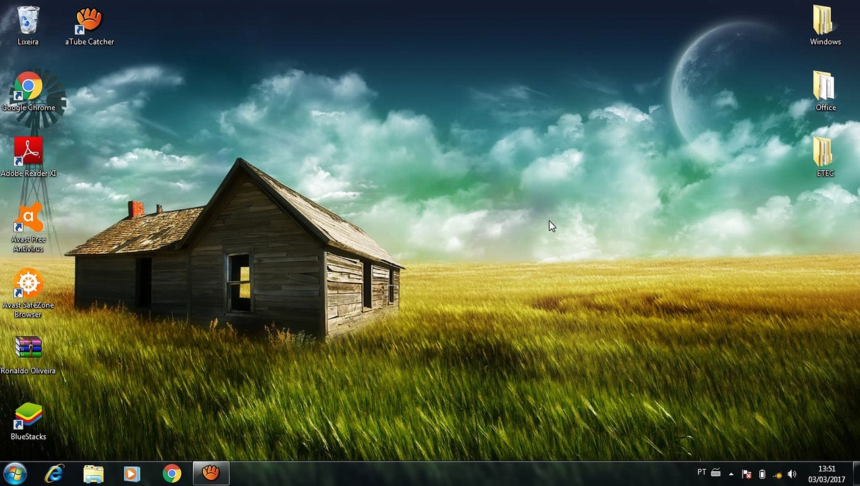The width and height of the screenshot is (860, 486).
Task: Select the Office folder on desktop
Action: tap(825, 92)
